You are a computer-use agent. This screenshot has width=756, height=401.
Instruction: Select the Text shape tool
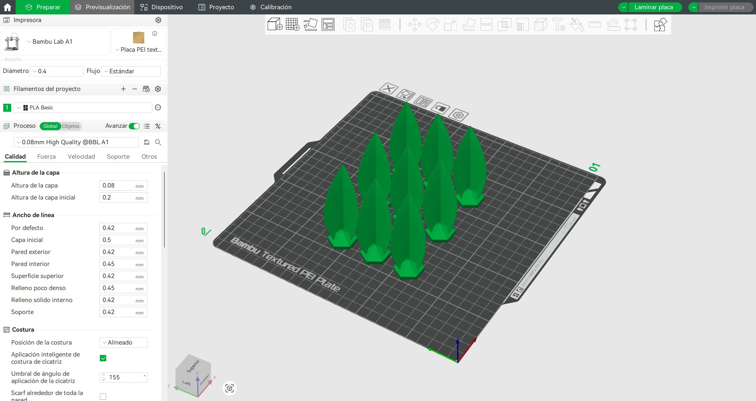click(x=559, y=25)
